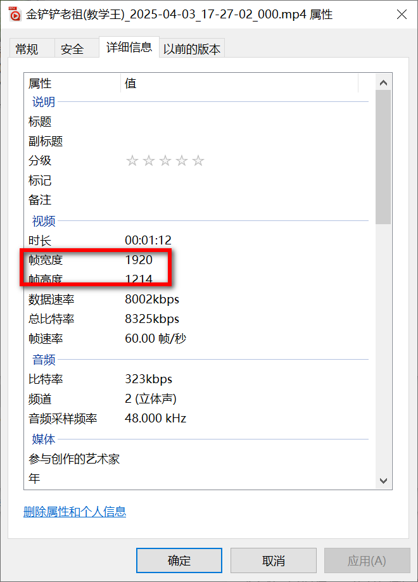Set rating to three stars

[x=165, y=161]
